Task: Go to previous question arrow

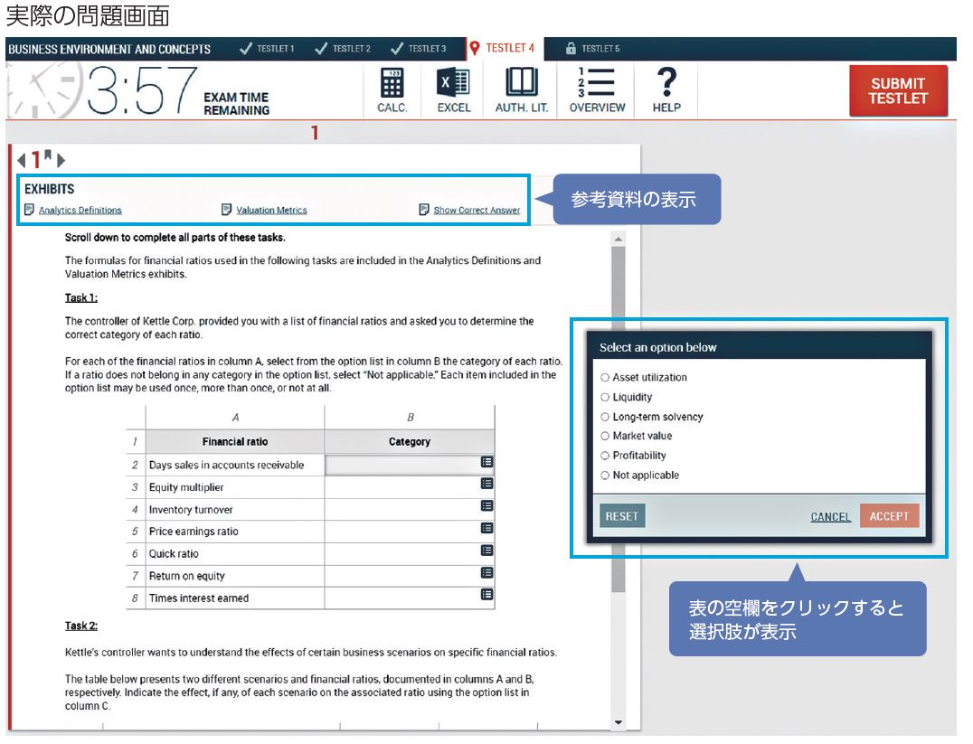Action: (x=21, y=161)
